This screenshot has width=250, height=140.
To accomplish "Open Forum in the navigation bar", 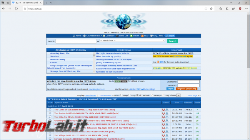I will click(135, 36).
